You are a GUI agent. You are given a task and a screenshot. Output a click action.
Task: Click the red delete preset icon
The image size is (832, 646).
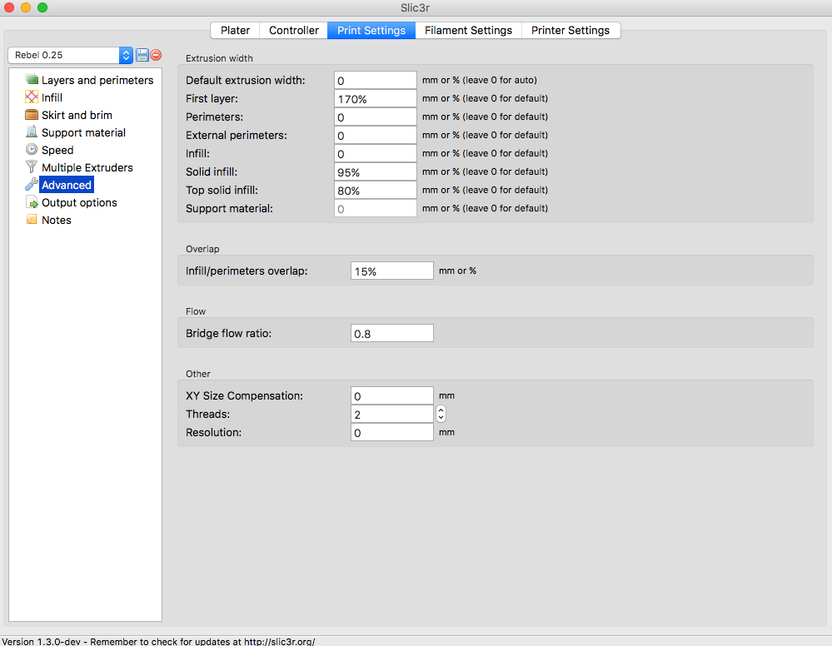[x=156, y=55]
